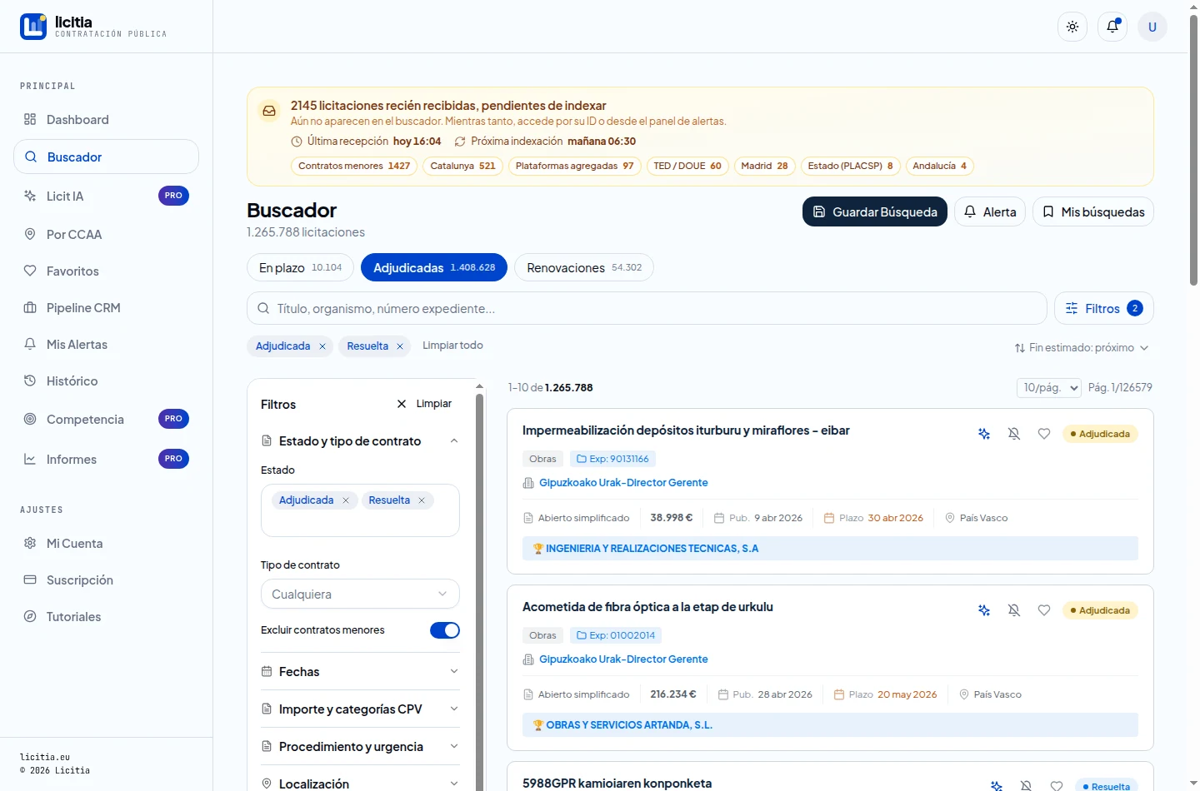
Task: Focus the Título, organismo search field
Action: tap(647, 308)
